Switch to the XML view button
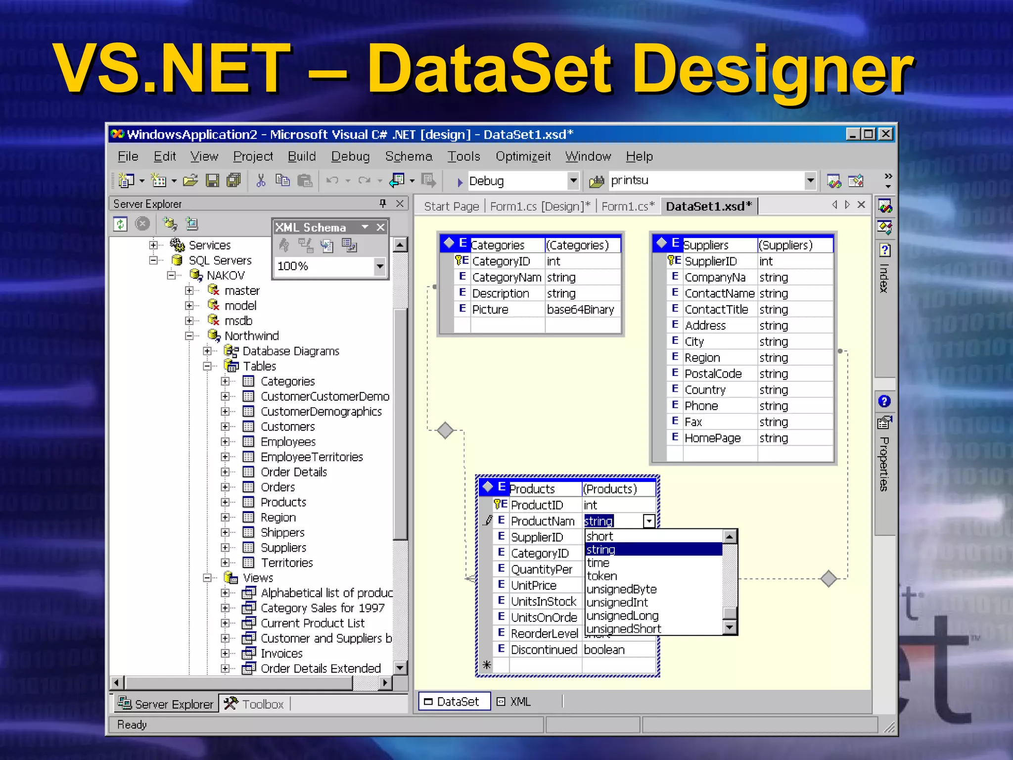Image resolution: width=1013 pixels, height=760 pixels. [514, 702]
